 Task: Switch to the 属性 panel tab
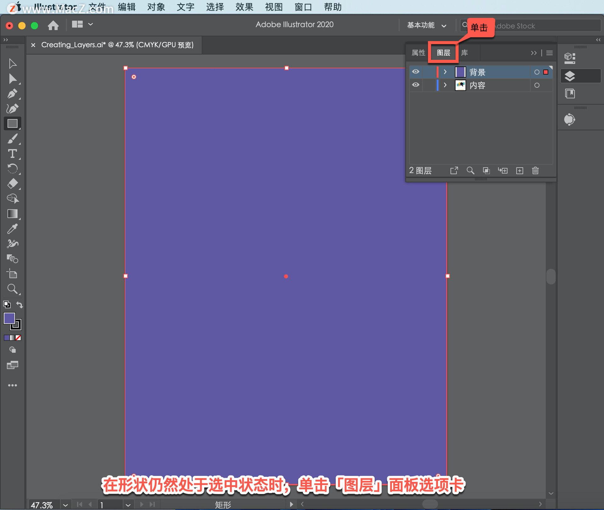(x=418, y=53)
